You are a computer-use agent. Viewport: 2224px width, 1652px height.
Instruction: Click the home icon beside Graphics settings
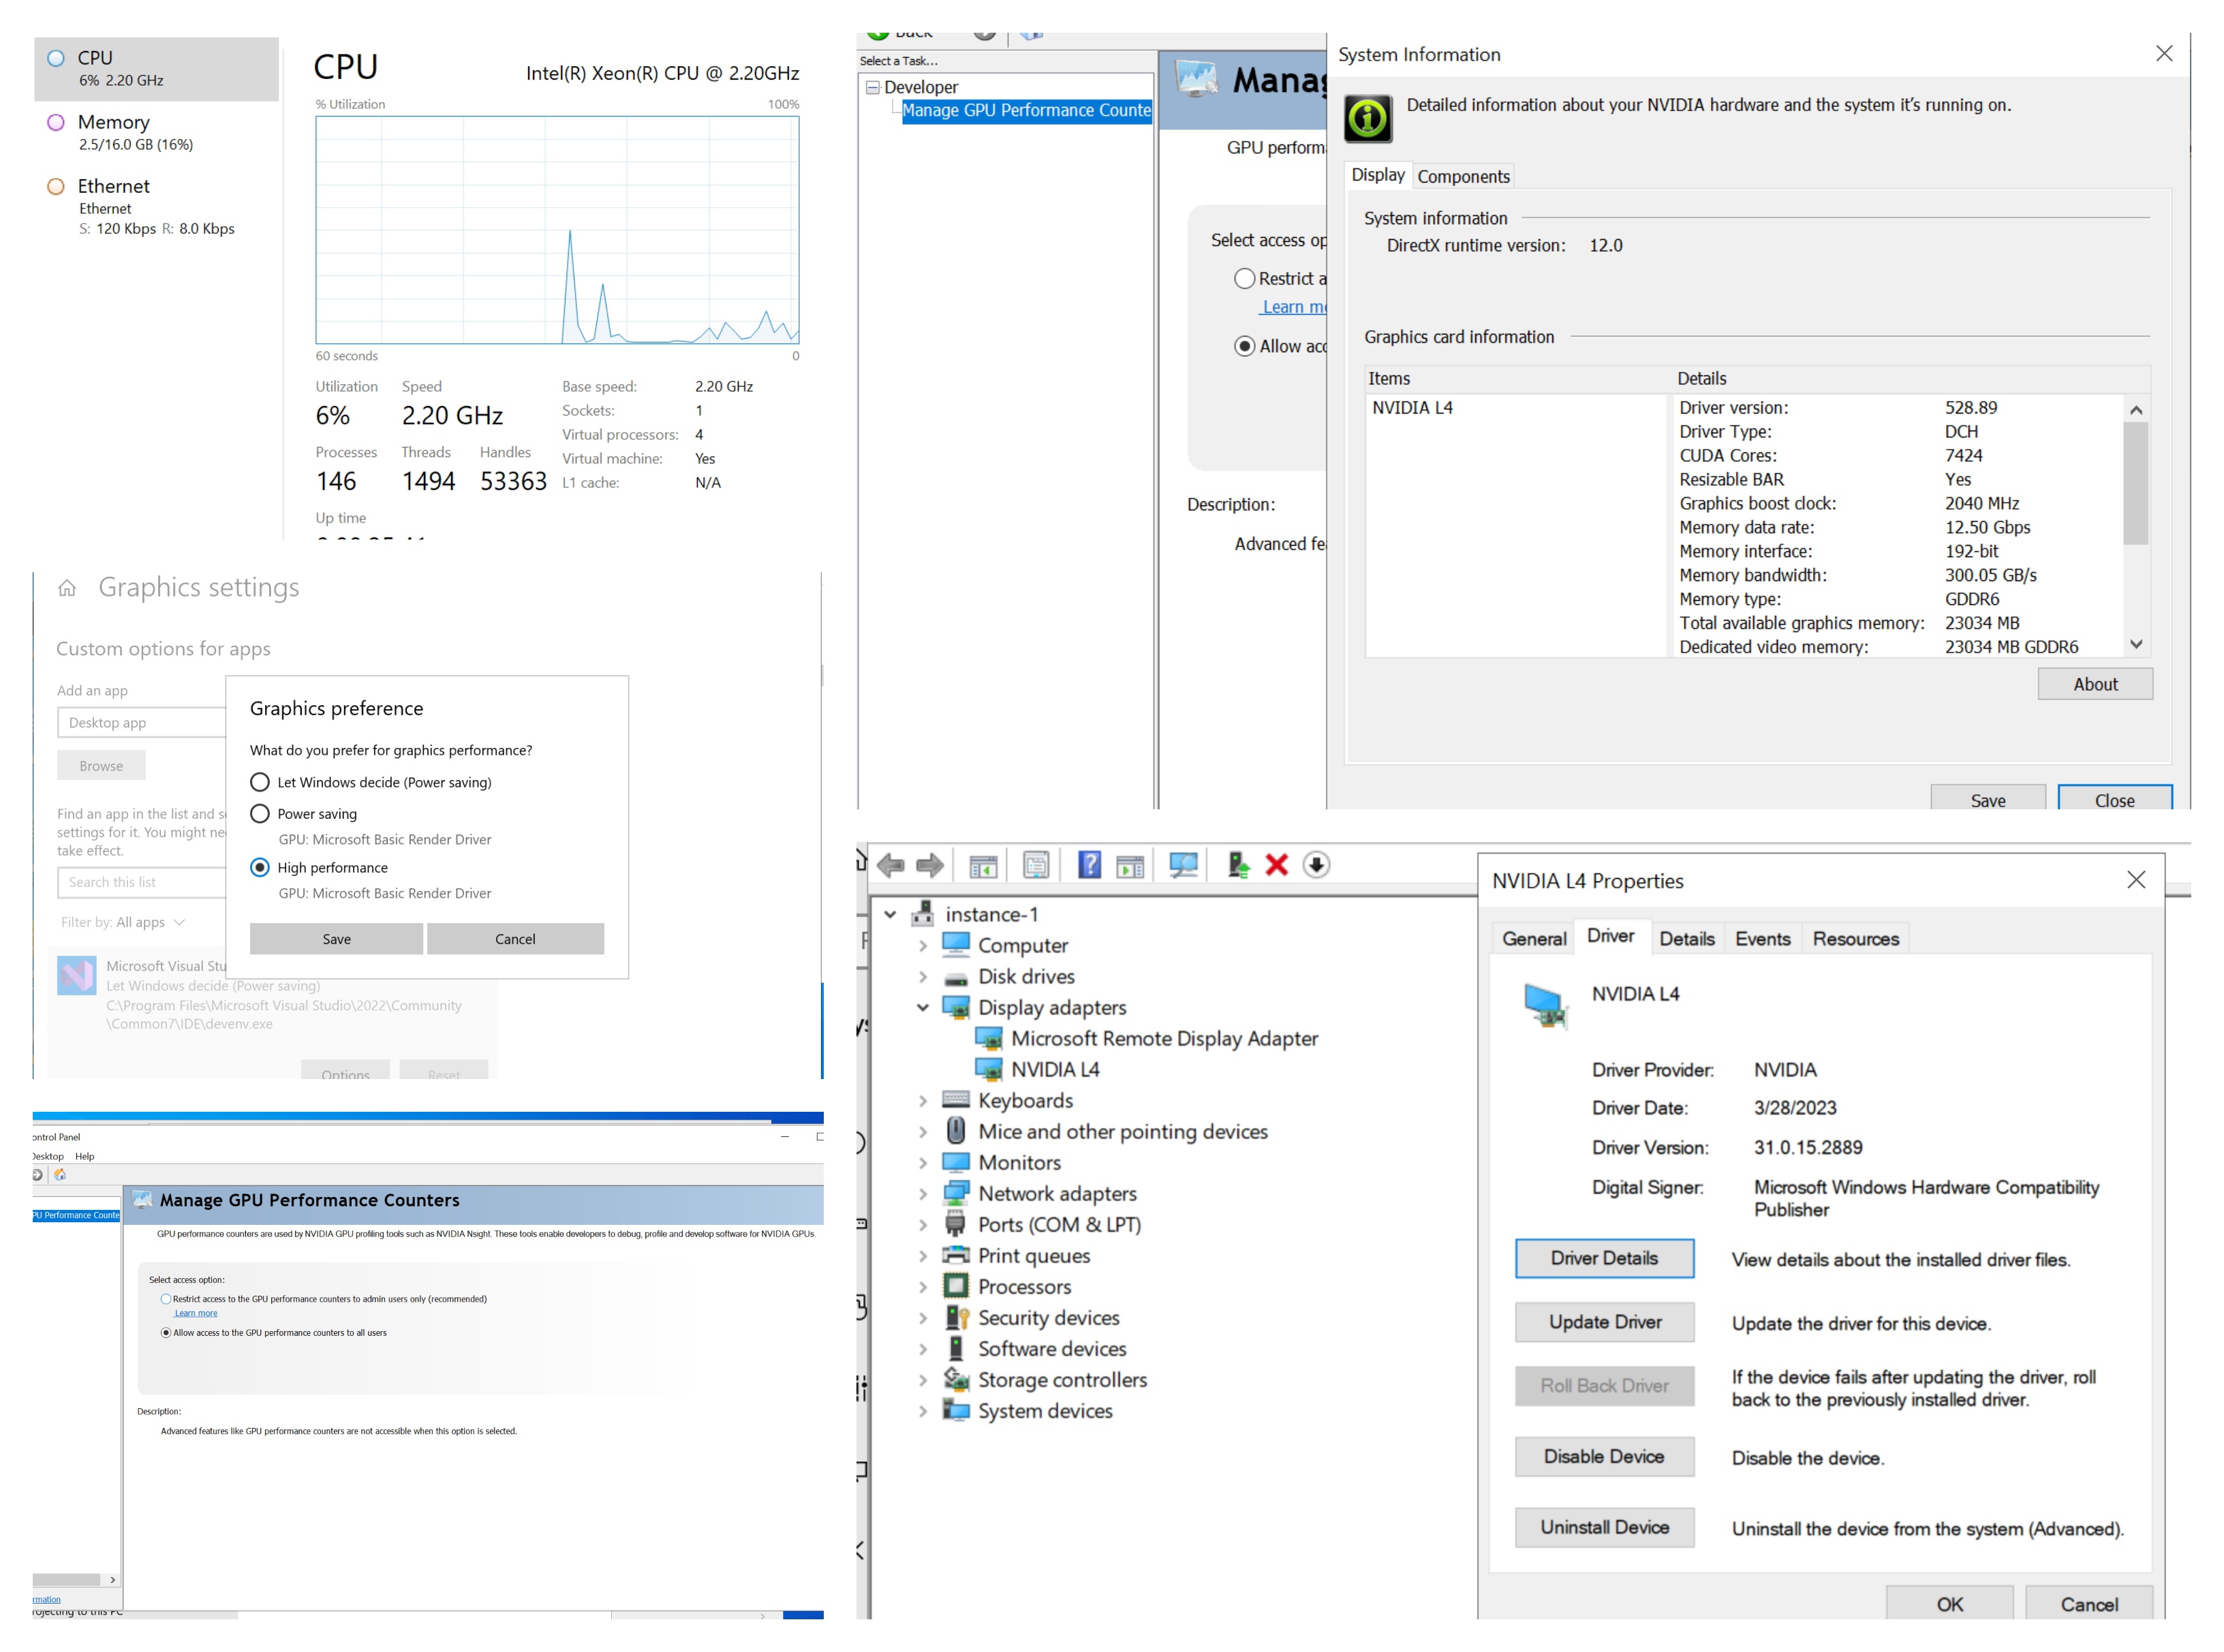pos(67,588)
